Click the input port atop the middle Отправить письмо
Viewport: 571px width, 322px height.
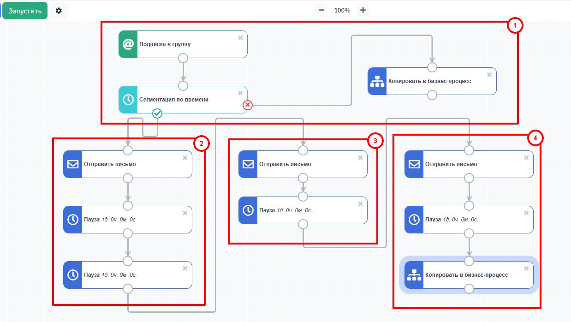(x=303, y=150)
